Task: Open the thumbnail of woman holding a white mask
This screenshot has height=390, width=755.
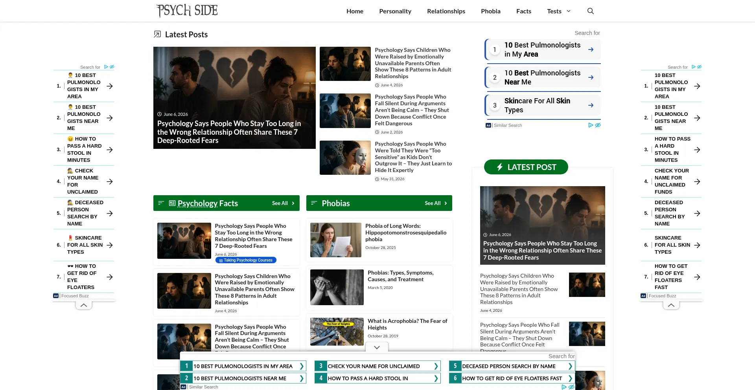Action: [x=345, y=157]
